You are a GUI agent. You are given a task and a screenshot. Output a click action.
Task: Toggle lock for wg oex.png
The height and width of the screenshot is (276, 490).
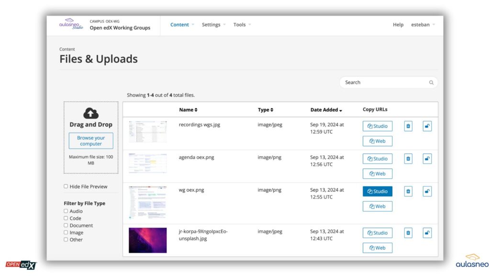tap(427, 191)
